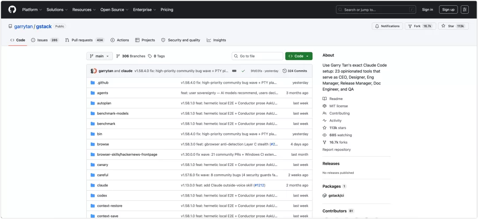Star the gstack repository
Image resolution: width=478 pixels, height=219 pixels.
(453, 26)
